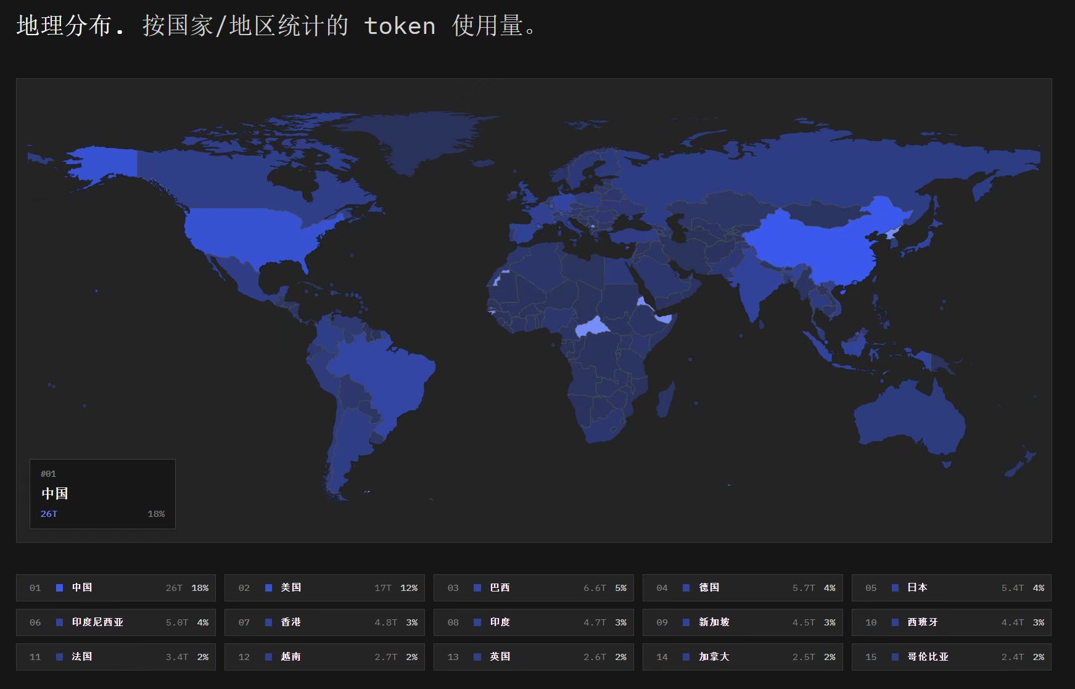
Task: Click the 2.4T value in the 哥伦比亚 row
Action: coord(1013,657)
